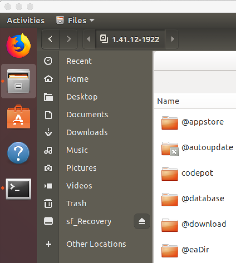Click the @database folder icon
This screenshot has height=263, width=236.
pos(170,200)
